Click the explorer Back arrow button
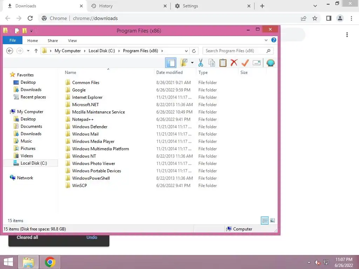 (9, 50)
